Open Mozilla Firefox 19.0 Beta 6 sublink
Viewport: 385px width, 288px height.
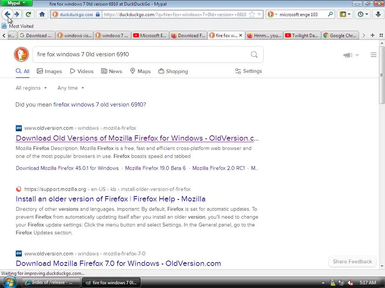click(155, 168)
